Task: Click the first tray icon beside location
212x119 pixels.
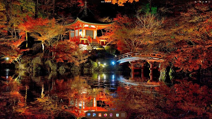Action: [x=195, y=2]
